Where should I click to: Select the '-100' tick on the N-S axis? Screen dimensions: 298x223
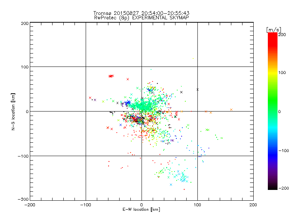pos(23,156)
